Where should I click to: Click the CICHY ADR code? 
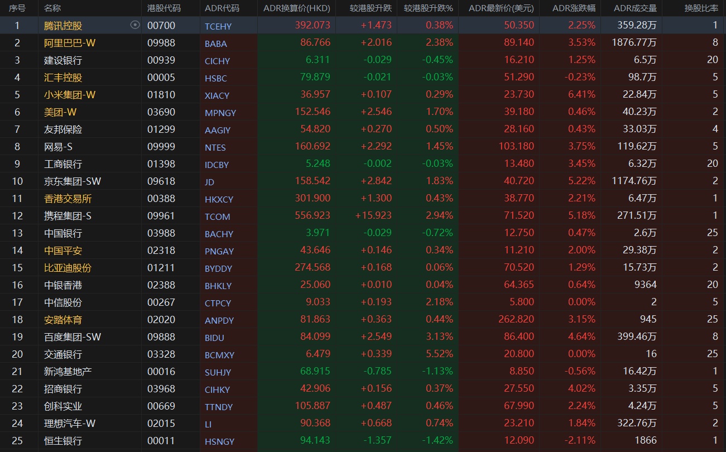tap(217, 61)
